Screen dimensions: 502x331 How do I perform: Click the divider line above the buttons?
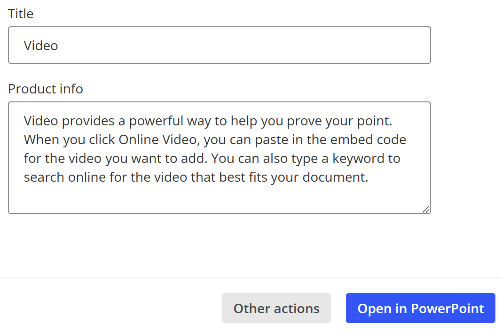(251, 278)
